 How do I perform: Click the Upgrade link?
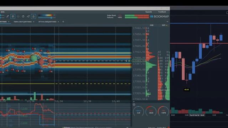[x=149, y=12]
